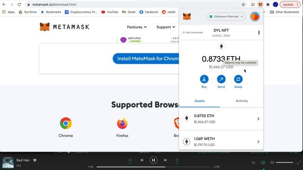Click Install MetaMask for Chrome button
The height and width of the screenshot is (170, 303).
pyautogui.click(x=146, y=59)
